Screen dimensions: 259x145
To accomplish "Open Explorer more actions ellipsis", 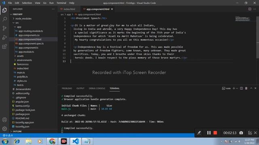I will click(53, 9).
